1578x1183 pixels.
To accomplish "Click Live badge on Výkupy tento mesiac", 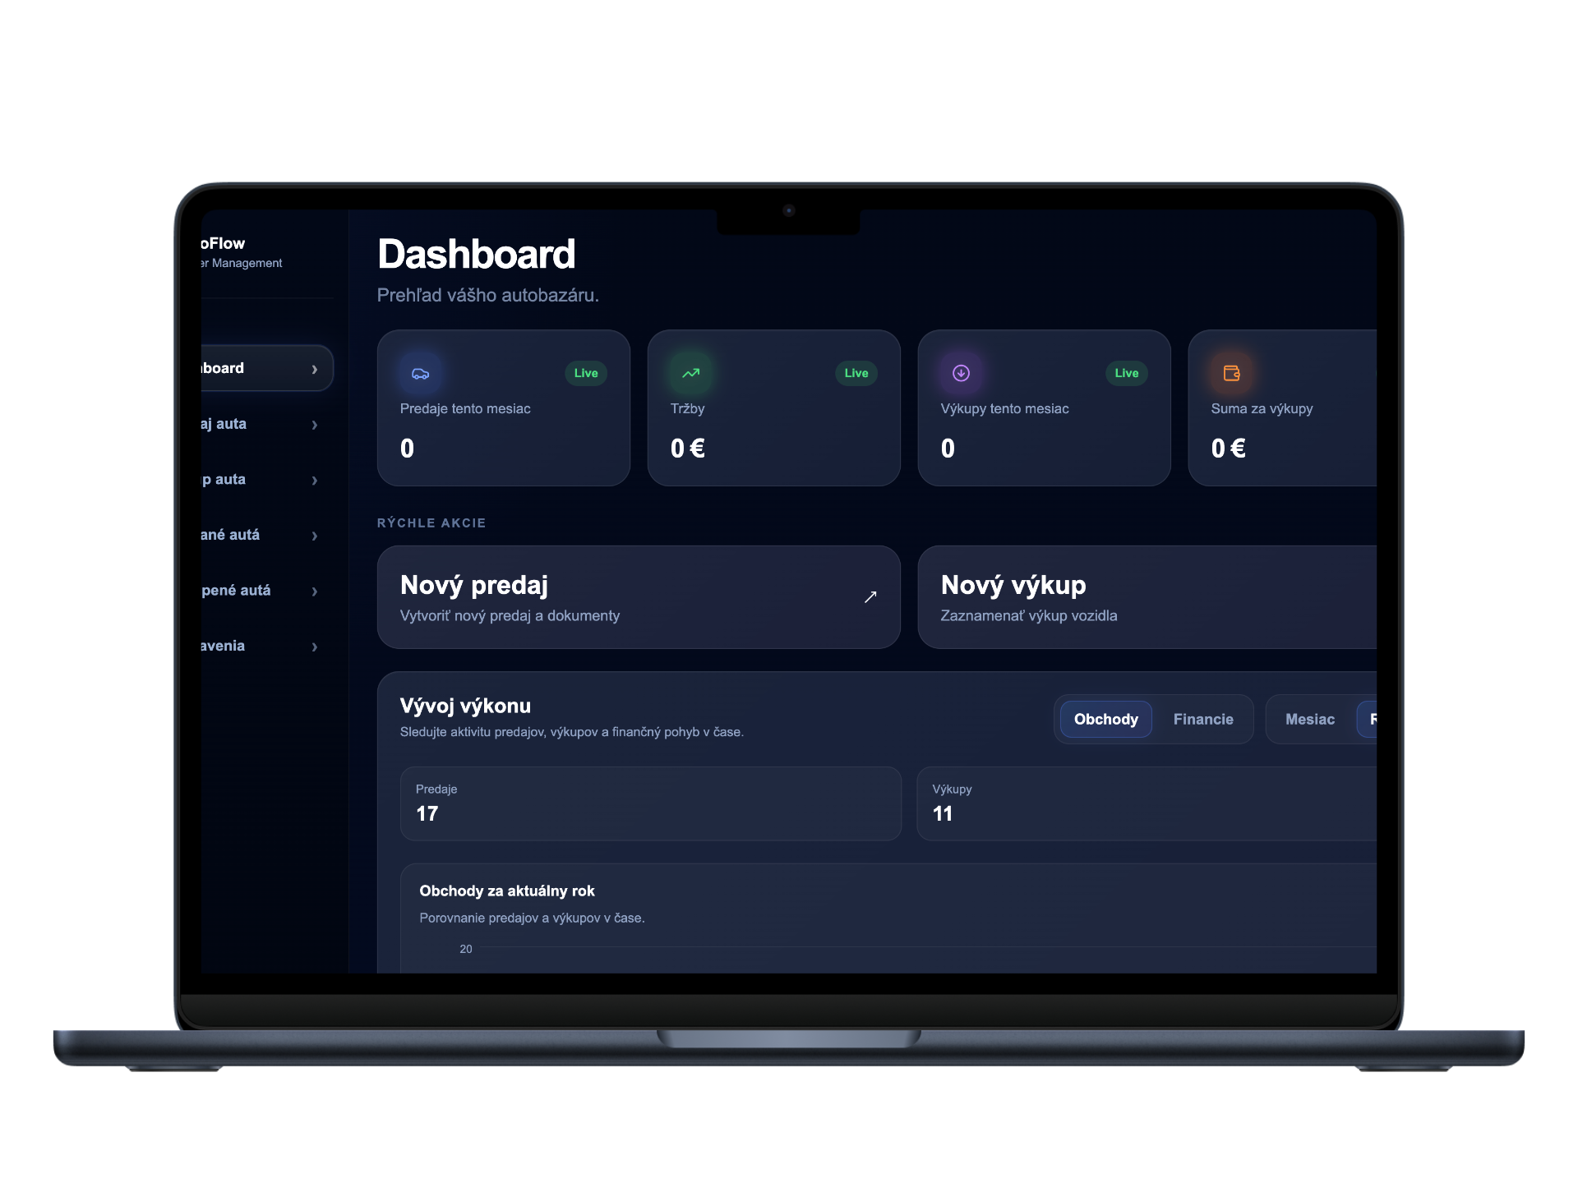I will [1126, 373].
